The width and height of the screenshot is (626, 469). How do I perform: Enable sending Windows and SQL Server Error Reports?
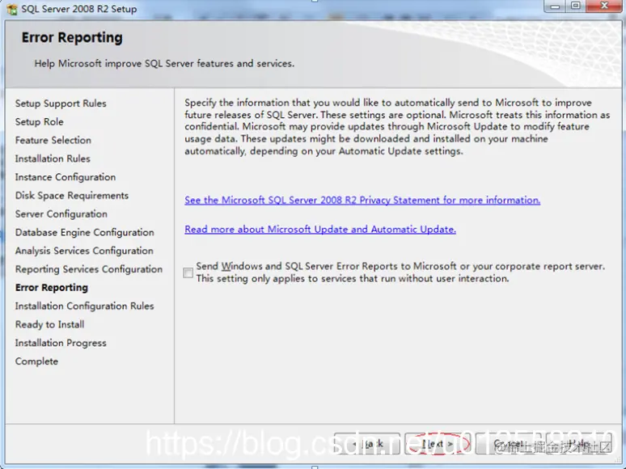click(x=188, y=273)
